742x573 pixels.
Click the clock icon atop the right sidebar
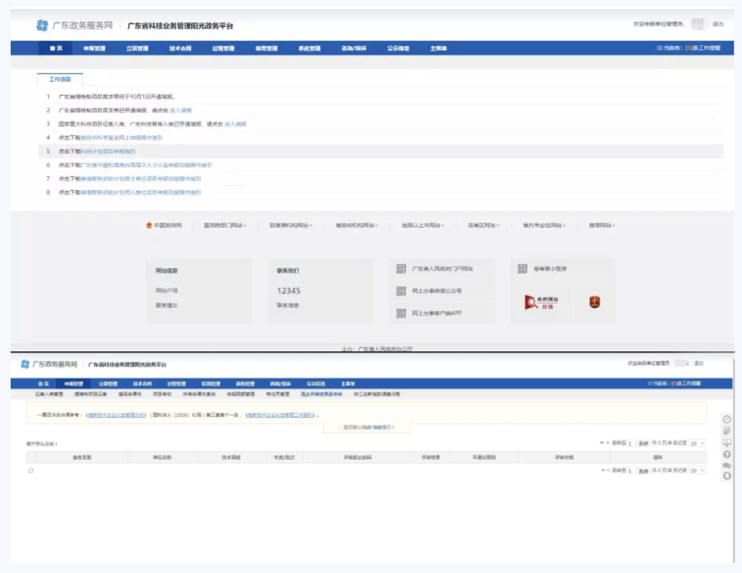(x=727, y=419)
